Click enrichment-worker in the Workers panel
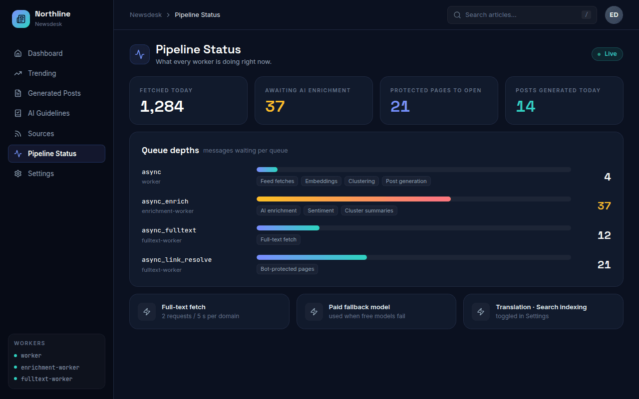Viewport: 639px width, 399px height. (x=50, y=368)
